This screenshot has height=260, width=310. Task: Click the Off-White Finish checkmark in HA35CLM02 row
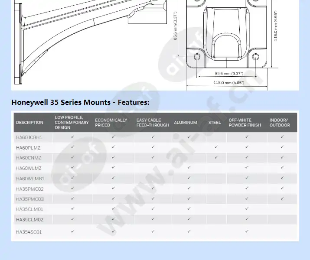tap(247, 219)
